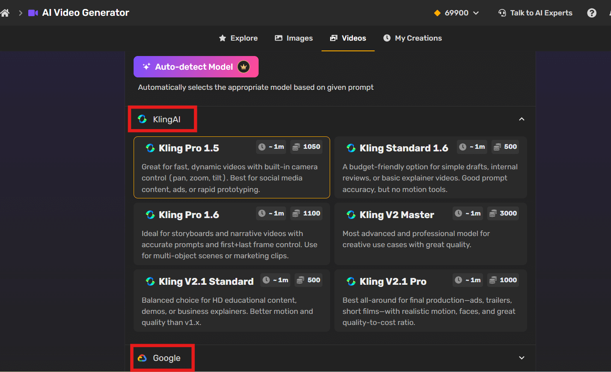Click the clock icon on My Creations tab
This screenshot has width=611, height=372.
click(x=387, y=38)
